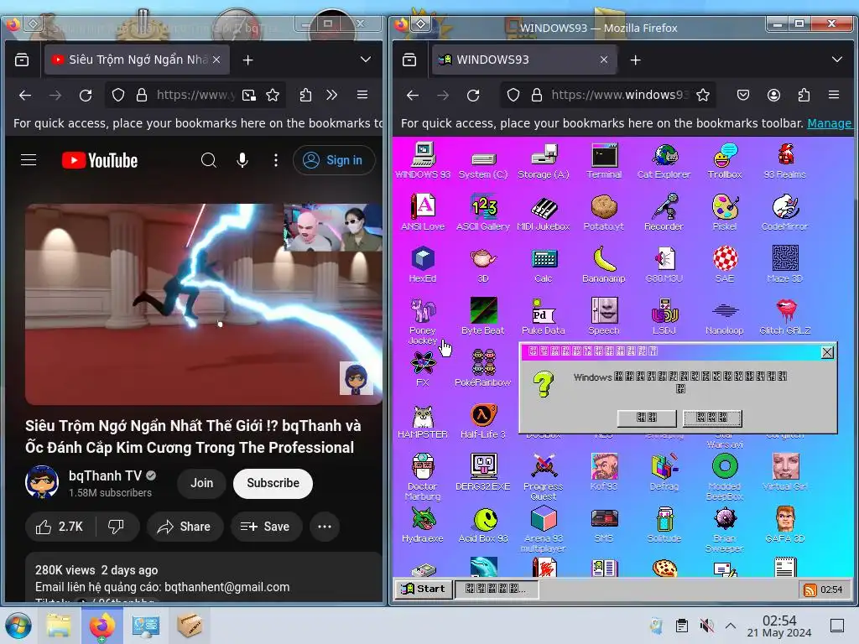Open the Trollbox chat icon
Viewport: 859px width, 644px height.
(x=725, y=161)
